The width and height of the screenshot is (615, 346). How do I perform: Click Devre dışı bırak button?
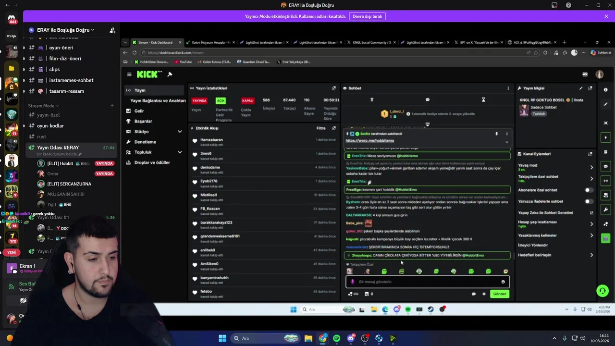(x=368, y=16)
